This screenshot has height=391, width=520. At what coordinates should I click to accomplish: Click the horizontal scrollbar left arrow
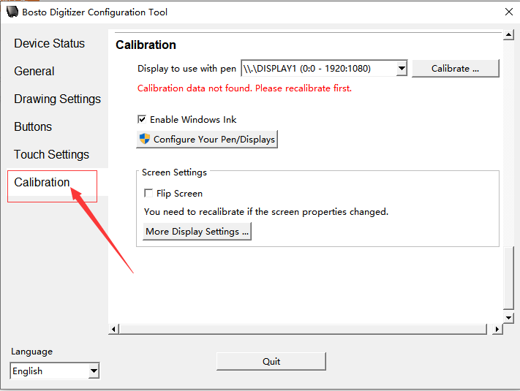pos(114,329)
